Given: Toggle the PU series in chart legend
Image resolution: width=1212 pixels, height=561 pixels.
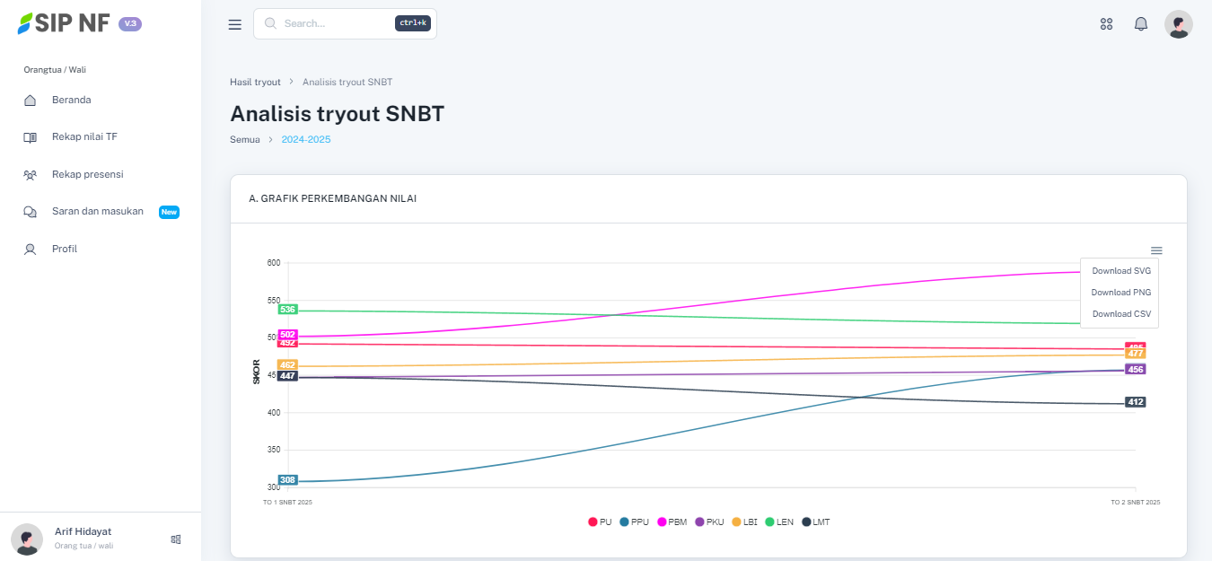Looking at the screenshot, I should [x=600, y=522].
